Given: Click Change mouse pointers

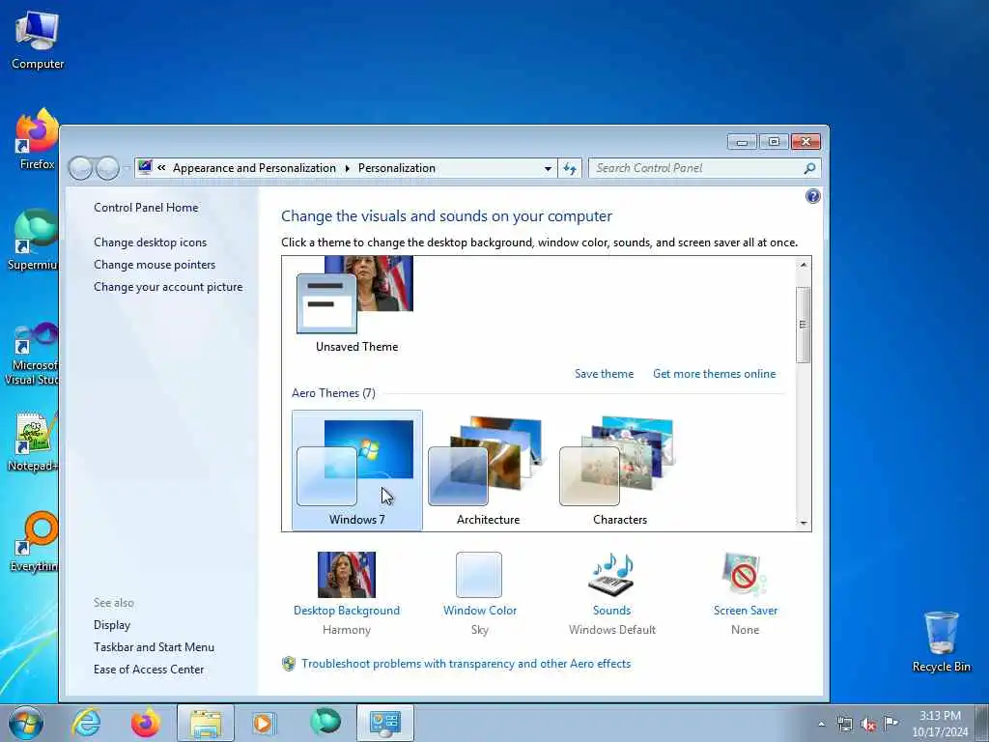Looking at the screenshot, I should click(x=155, y=265).
